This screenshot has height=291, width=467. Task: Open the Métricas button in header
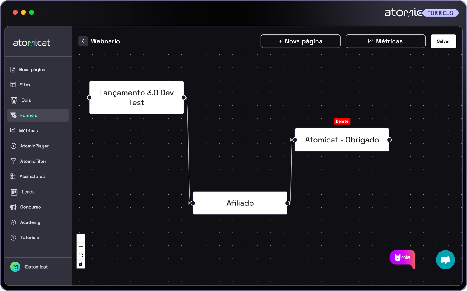pos(385,41)
